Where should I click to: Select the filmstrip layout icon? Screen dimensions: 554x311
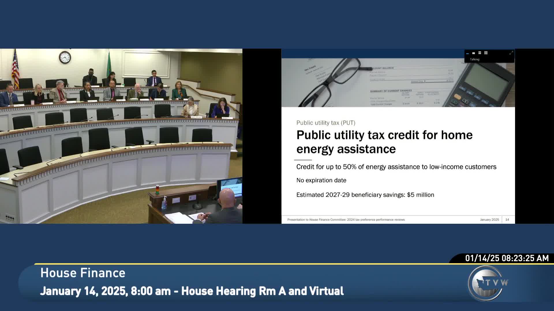pyautogui.click(x=473, y=53)
